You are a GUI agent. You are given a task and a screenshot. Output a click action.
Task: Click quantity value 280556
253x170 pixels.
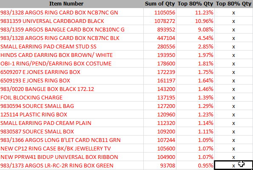pyautogui.click(x=166, y=47)
